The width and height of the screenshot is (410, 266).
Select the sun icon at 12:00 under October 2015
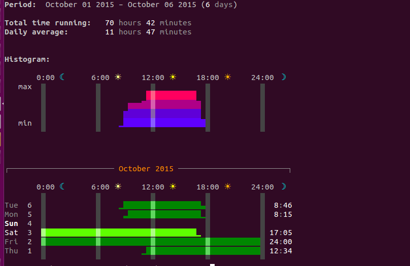pyautogui.click(x=173, y=186)
